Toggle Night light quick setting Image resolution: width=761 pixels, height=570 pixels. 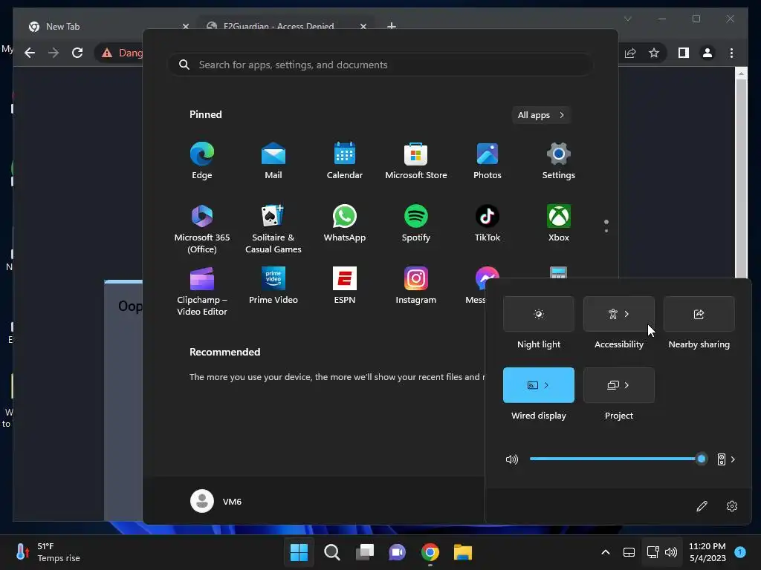[x=539, y=314]
